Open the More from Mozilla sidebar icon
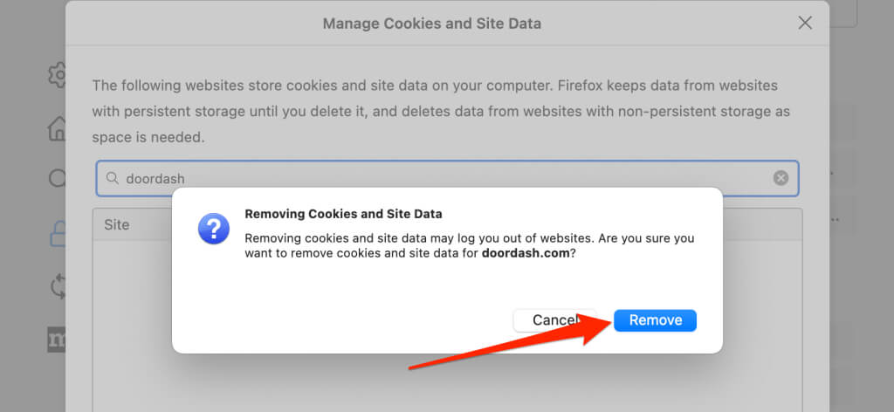Screen dimensions: 894x412 (58, 340)
